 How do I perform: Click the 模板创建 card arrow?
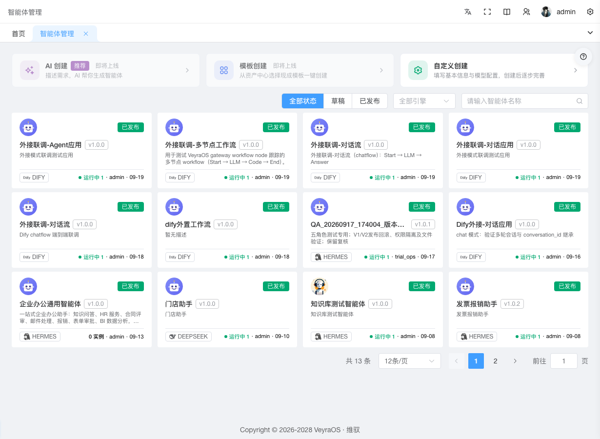(x=381, y=70)
